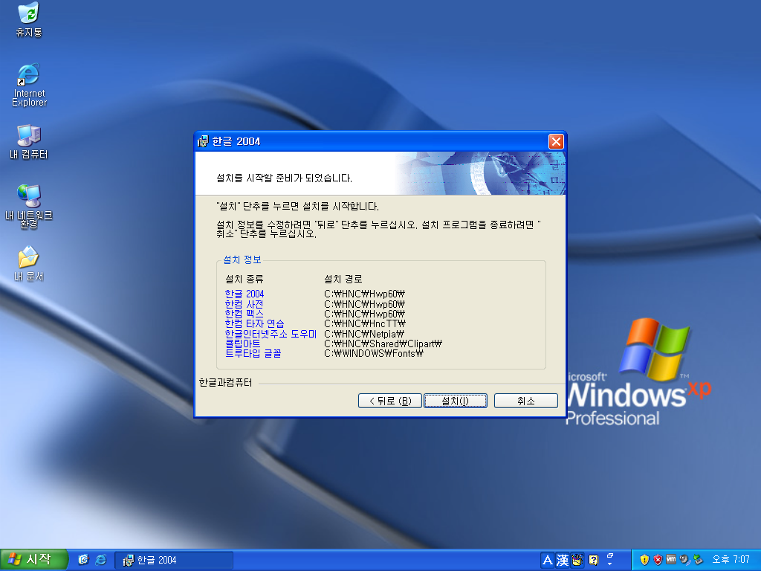Select the 내 문서 folder icon
Viewport: 761px width, 571px height.
pyautogui.click(x=29, y=264)
